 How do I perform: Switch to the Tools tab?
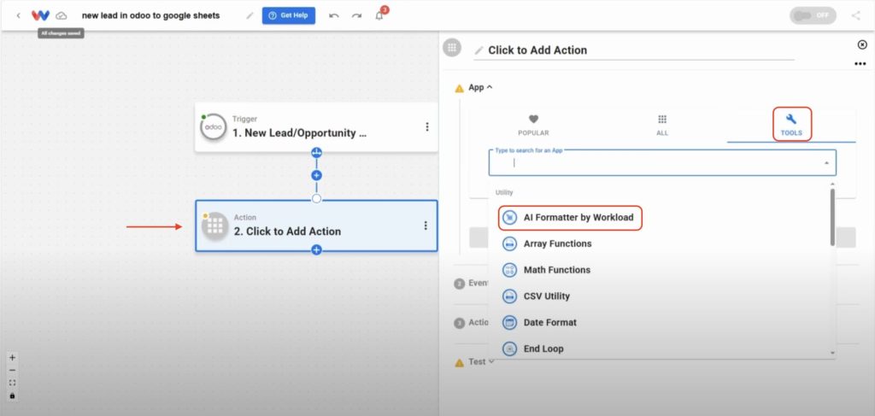point(791,125)
